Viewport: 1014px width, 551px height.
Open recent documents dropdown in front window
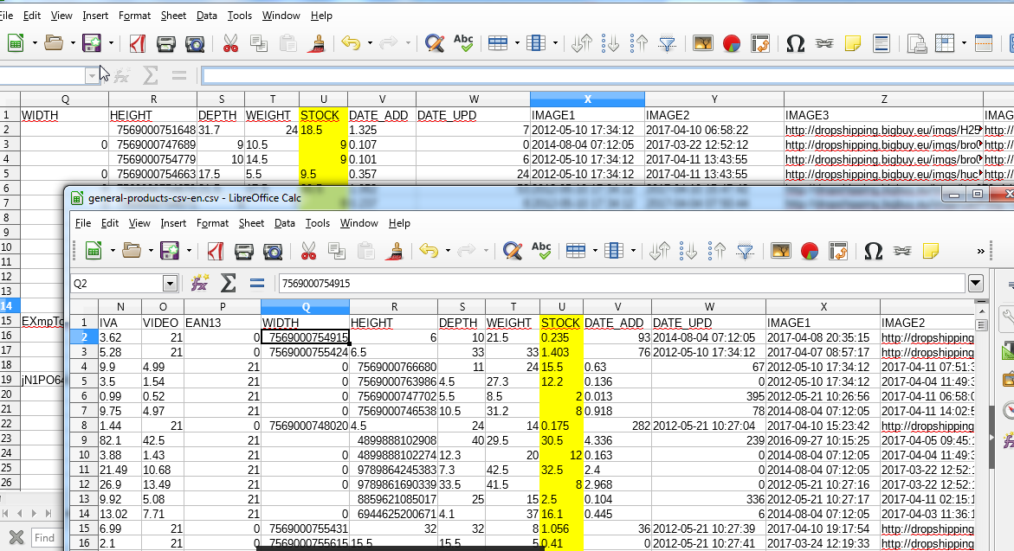[x=151, y=251]
